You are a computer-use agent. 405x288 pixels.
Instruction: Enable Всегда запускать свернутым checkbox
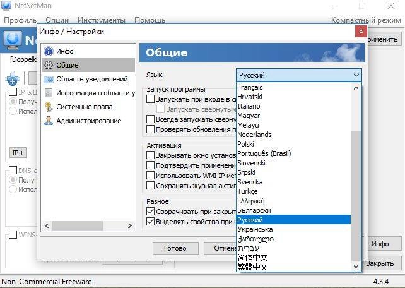[x=150, y=119]
